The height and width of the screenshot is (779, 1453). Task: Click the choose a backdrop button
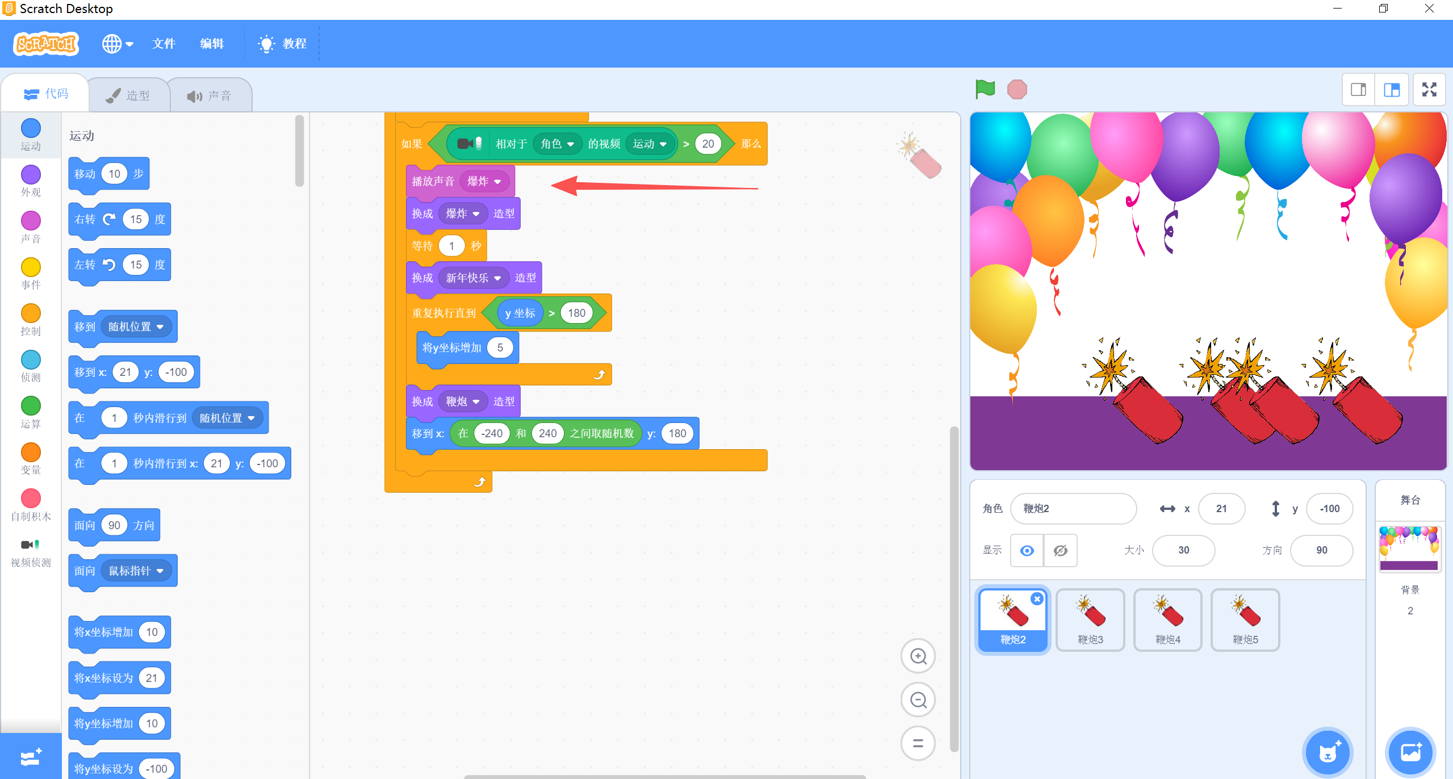(x=1410, y=752)
